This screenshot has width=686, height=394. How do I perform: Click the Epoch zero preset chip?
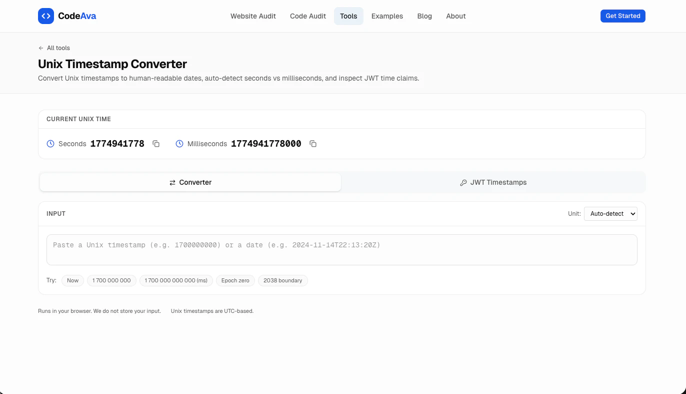click(235, 280)
